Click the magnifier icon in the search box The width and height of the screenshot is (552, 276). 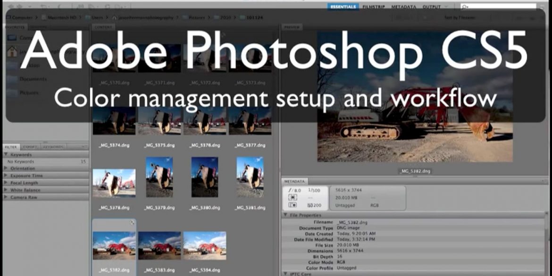pyautogui.click(x=465, y=7)
